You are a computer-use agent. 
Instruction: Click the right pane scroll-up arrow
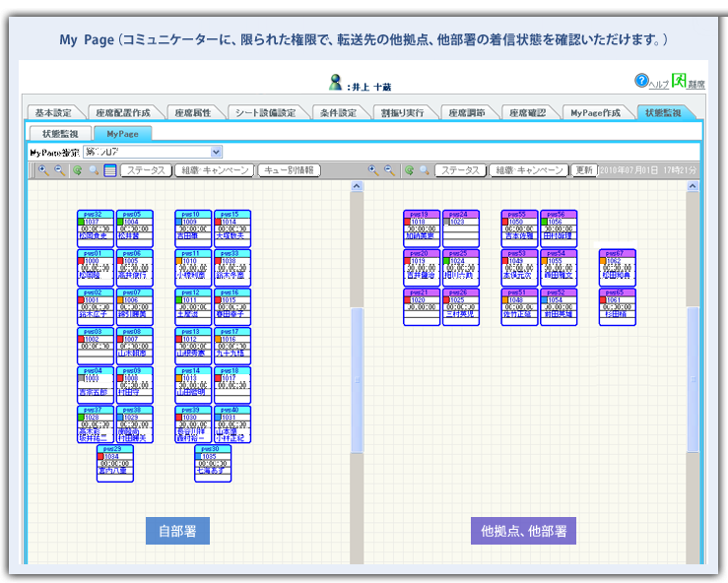(693, 186)
